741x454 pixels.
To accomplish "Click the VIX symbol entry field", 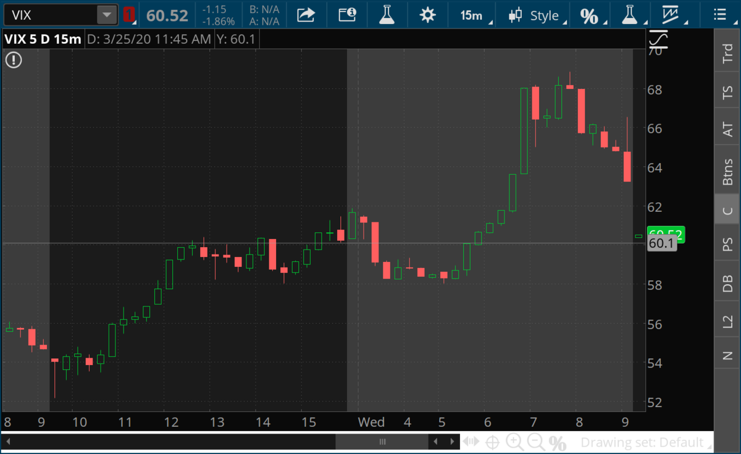I will point(51,15).
